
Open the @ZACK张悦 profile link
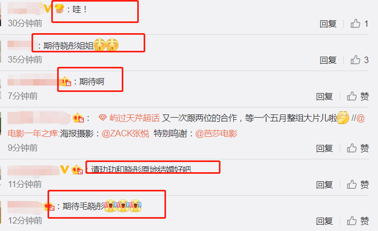125,133
